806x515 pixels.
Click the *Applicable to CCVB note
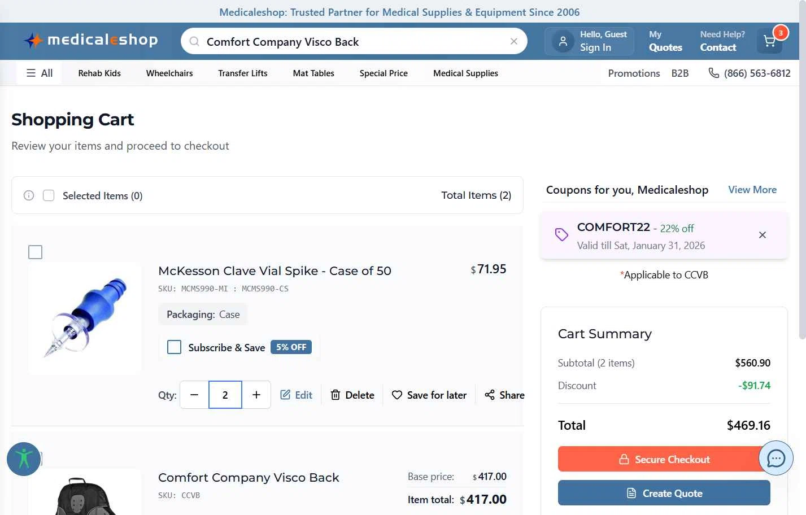[x=664, y=275]
